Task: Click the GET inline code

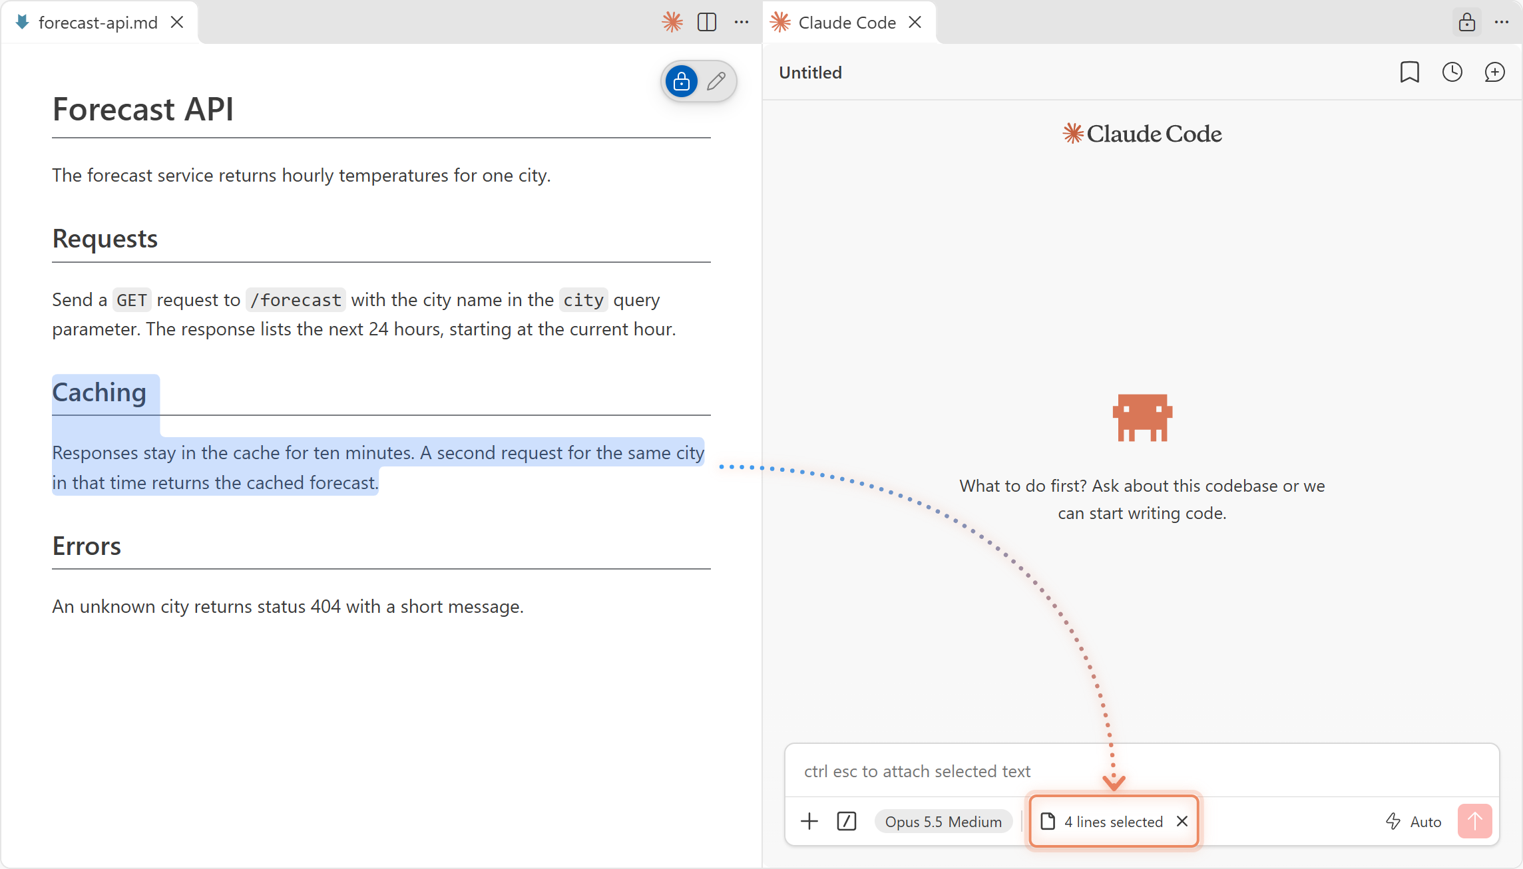Action: [132, 300]
